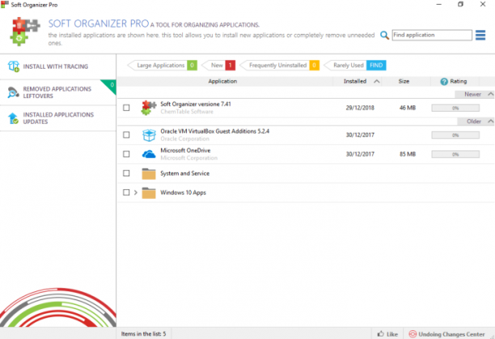Click the Rating help question mark icon
This screenshot has width=495, height=339.
(444, 82)
